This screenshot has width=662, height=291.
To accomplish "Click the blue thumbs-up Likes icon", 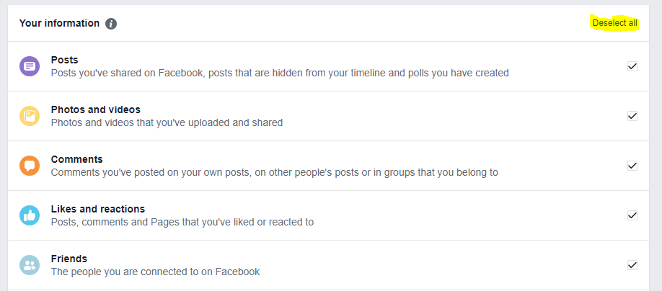I will click(x=30, y=215).
